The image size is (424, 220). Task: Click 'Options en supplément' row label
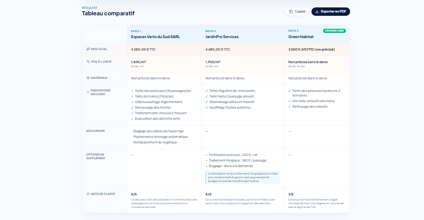(x=95, y=156)
